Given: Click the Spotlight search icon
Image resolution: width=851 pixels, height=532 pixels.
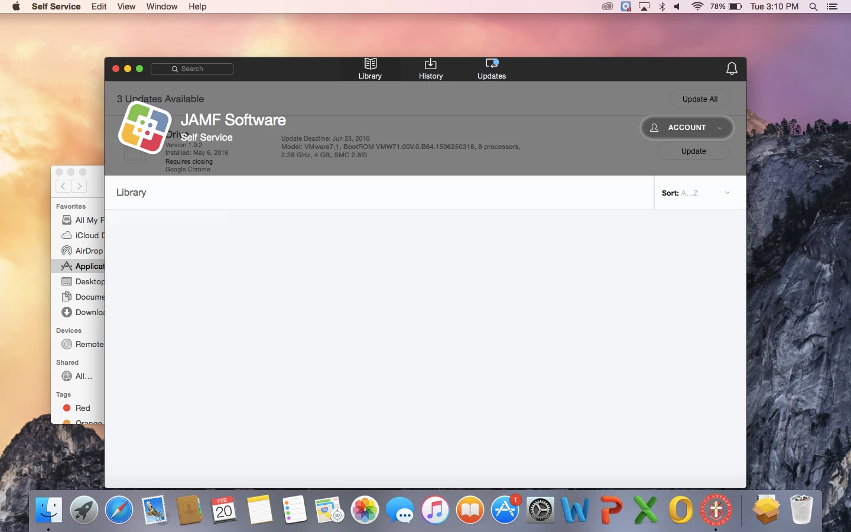Looking at the screenshot, I should click(813, 7).
